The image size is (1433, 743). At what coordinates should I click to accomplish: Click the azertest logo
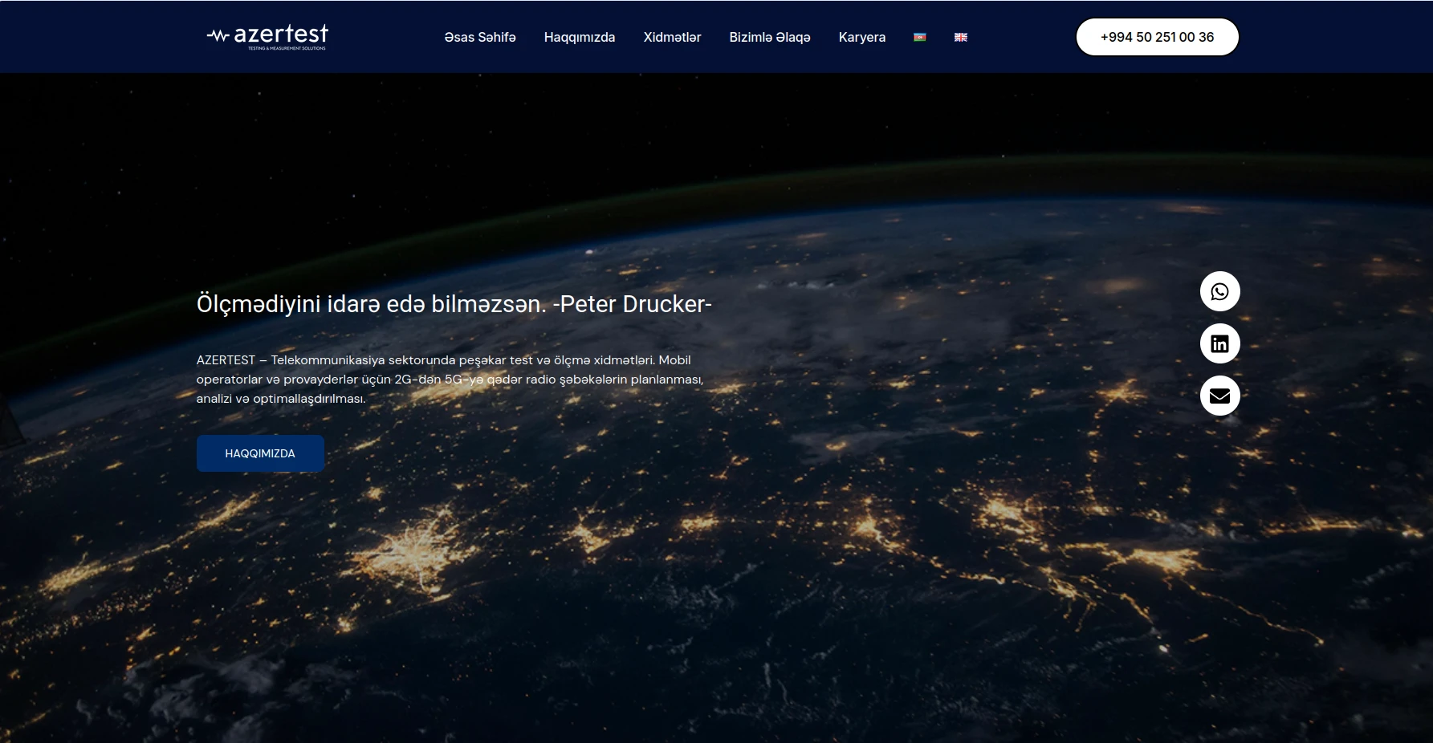(x=267, y=37)
